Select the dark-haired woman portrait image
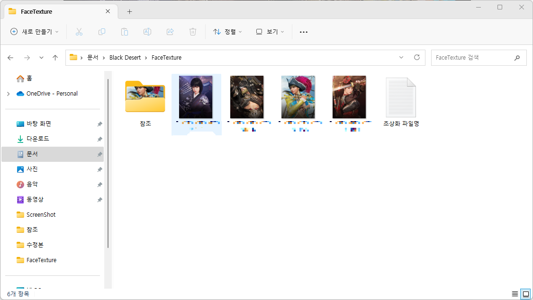 (x=196, y=97)
